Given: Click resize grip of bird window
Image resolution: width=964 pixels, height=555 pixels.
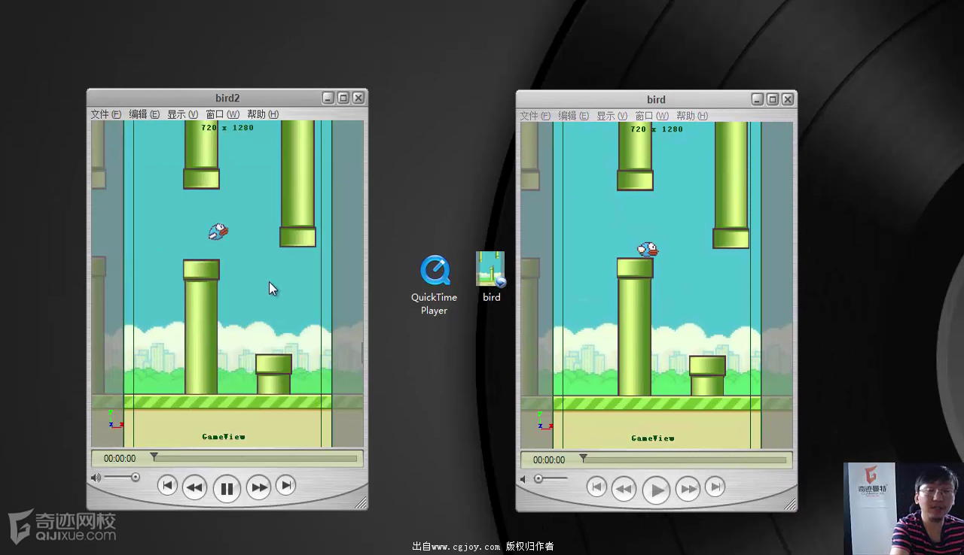Looking at the screenshot, I should point(791,505).
